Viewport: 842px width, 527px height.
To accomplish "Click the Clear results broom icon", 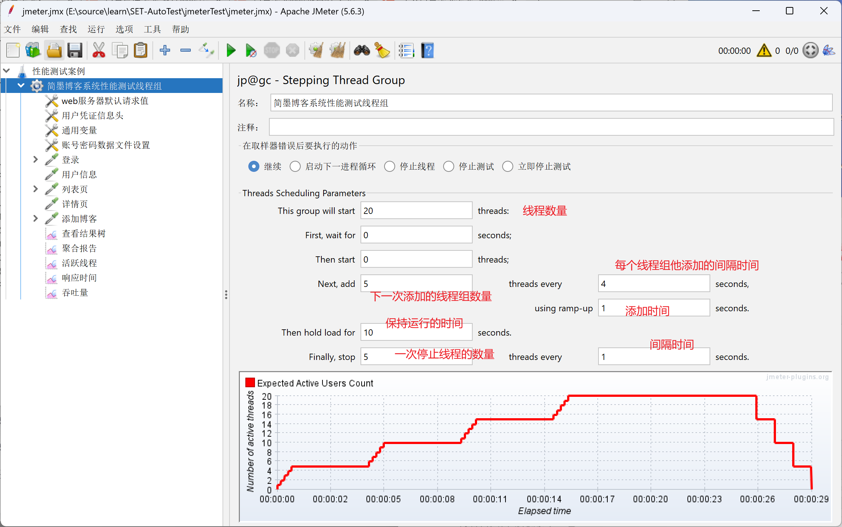I will click(x=316, y=50).
